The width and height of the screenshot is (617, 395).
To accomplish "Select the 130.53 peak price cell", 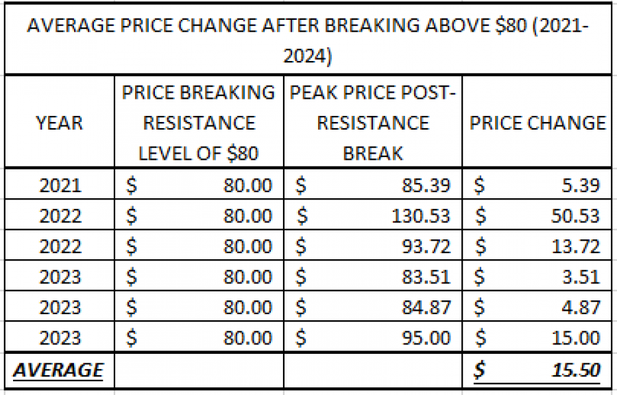I will (373, 215).
